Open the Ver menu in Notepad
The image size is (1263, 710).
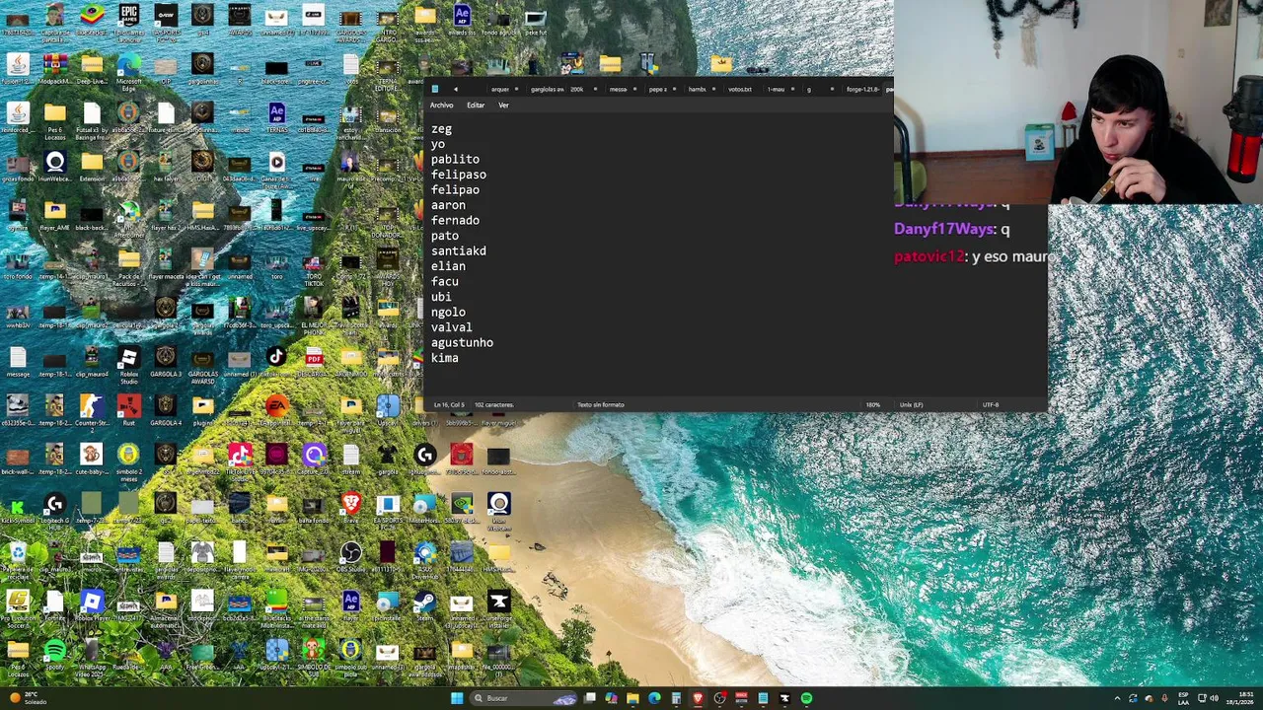(503, 105)
